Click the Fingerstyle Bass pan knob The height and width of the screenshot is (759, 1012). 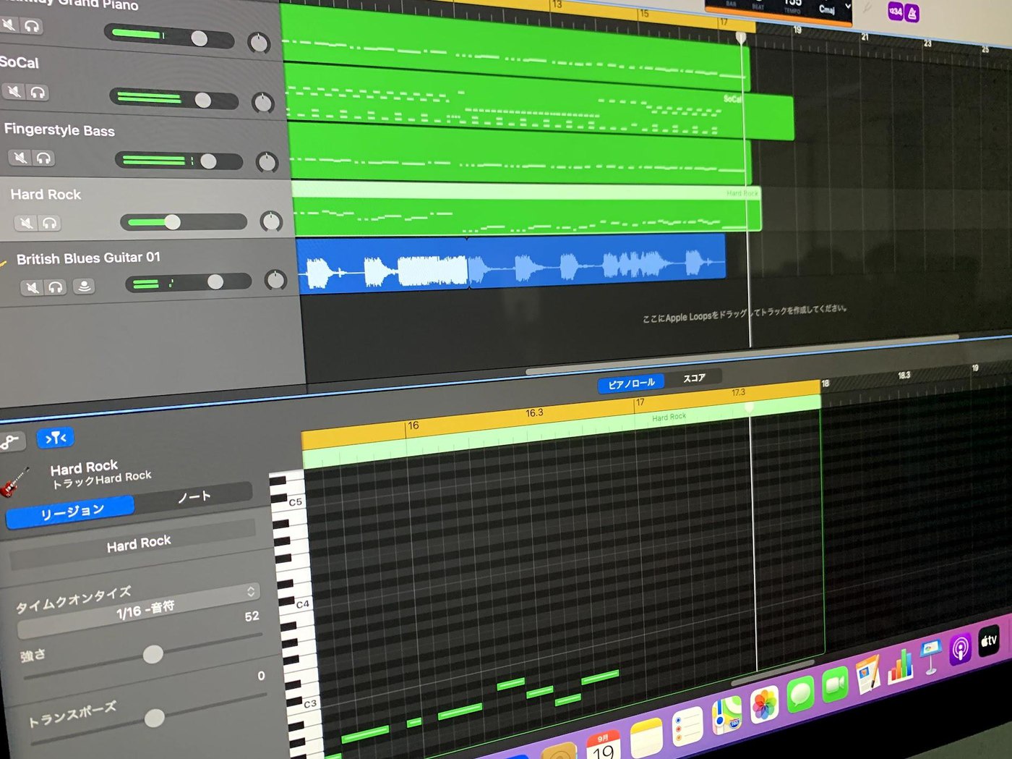point(267,162)
